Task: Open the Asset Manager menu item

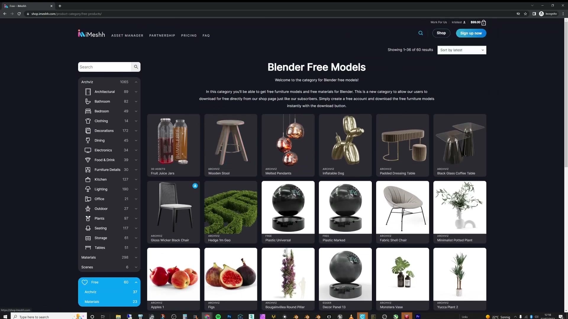Action: click(x=127, y=35)
